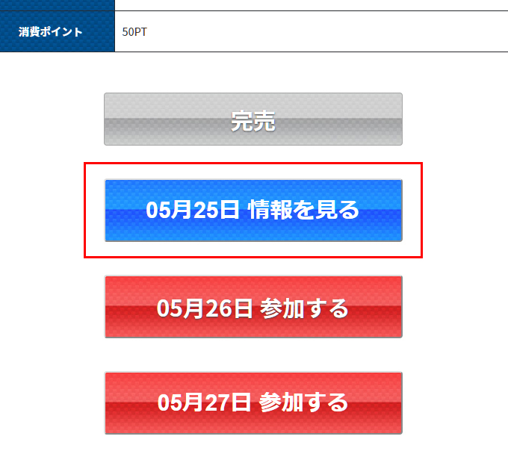
Task: Click the 05月25日 date on the blue button
Action: coord(193,210)
